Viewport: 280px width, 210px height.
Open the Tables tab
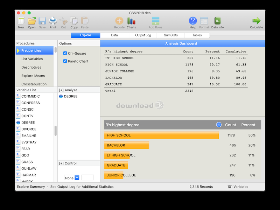tap(197, 35)
